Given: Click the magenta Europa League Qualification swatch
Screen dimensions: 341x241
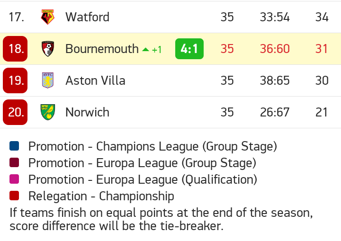Looking at the screenshot, I should point(14,179).
